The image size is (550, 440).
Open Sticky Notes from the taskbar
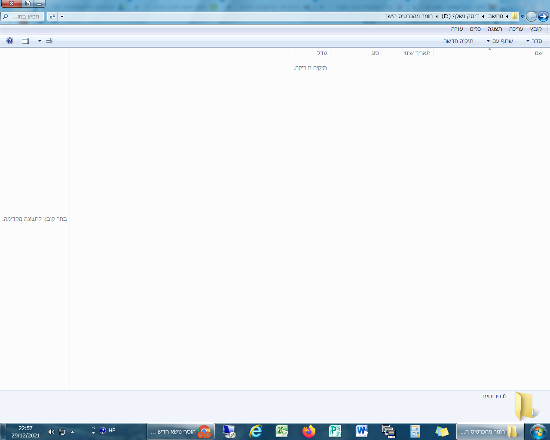[442, 431]
